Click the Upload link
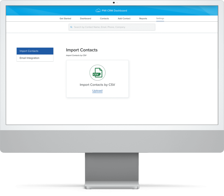The image size is (224, 196). tap(97, 91)
